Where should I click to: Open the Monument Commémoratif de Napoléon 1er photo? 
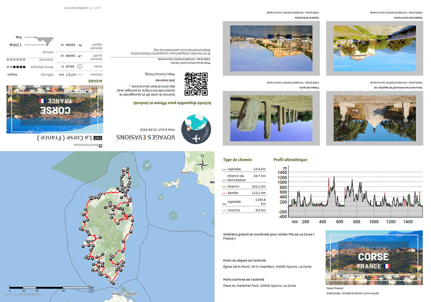[375, 118]
